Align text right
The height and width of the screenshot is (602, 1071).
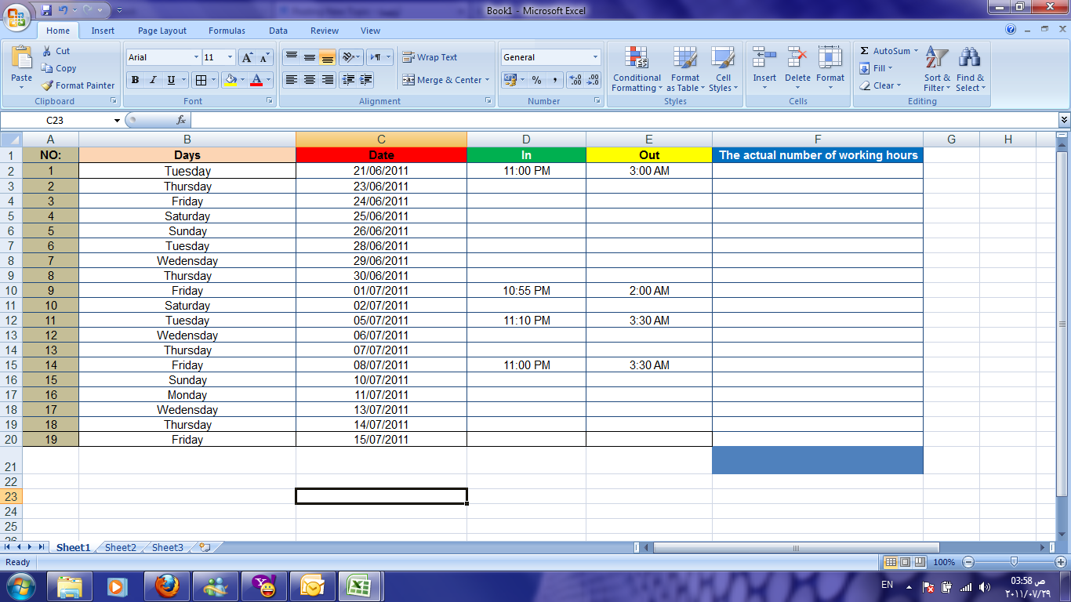328,80
